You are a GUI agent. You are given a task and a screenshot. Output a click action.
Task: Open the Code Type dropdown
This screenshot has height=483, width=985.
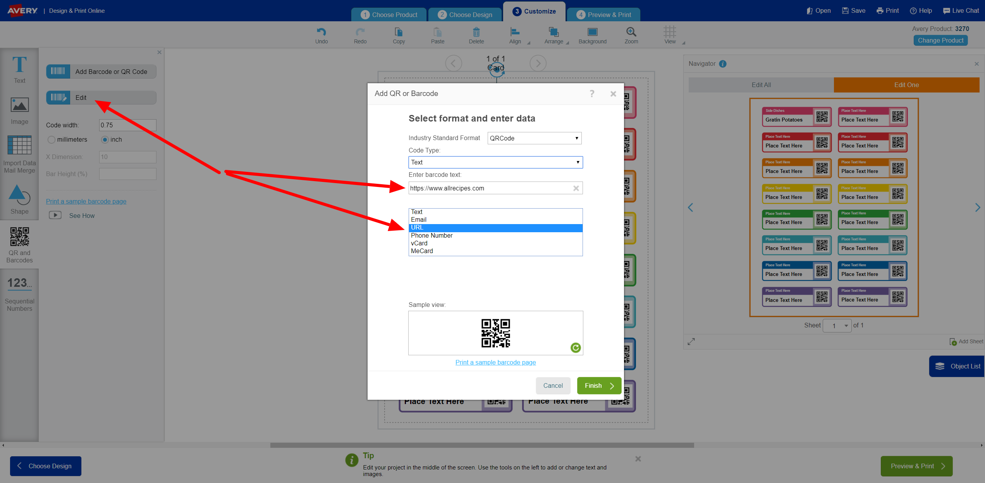(x=495, y=162)
